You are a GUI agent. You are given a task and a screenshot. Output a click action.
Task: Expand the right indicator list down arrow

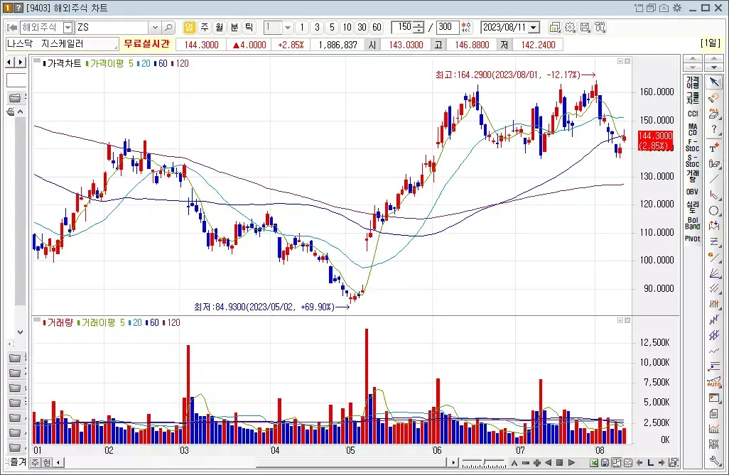692,67
